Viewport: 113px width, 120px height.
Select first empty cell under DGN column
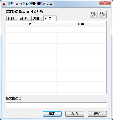[81, 30]
